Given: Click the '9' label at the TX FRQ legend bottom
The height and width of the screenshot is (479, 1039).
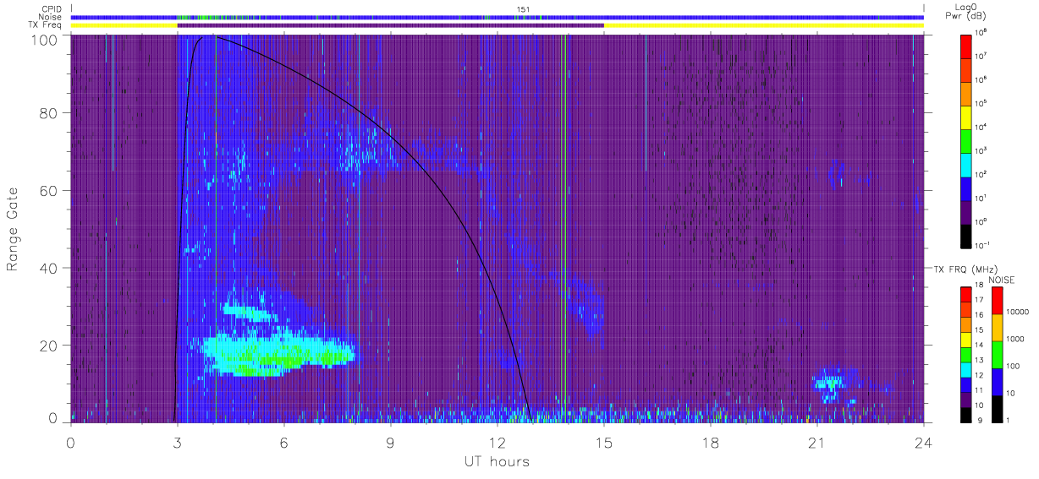Looking at the screenshot, I should coord(978,421).
